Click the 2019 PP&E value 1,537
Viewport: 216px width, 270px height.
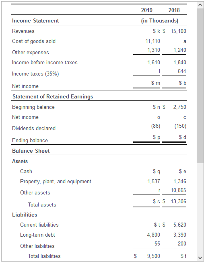coord(154,182)
